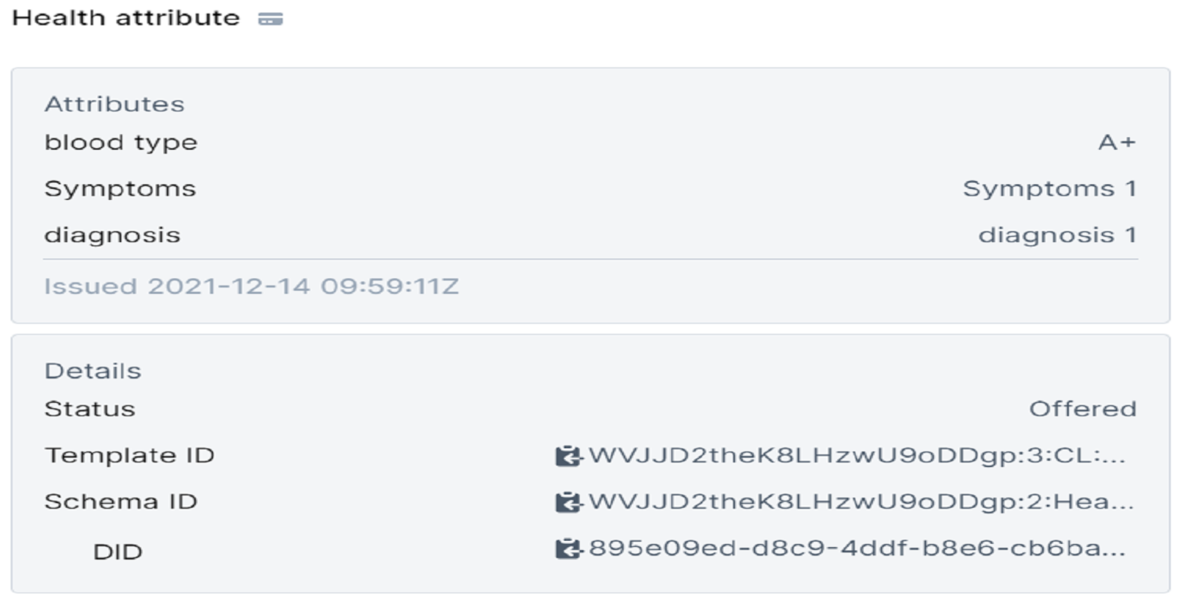Click the Template ID label
The width and height of the screenshot is (1178, 606).
pyautogui.click(x=130, y=456)
